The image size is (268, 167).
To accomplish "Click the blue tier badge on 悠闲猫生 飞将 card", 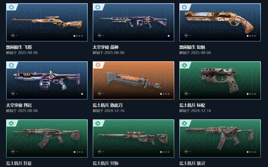I will point(11,7).
